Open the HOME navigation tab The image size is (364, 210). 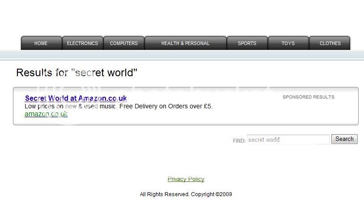41,43
